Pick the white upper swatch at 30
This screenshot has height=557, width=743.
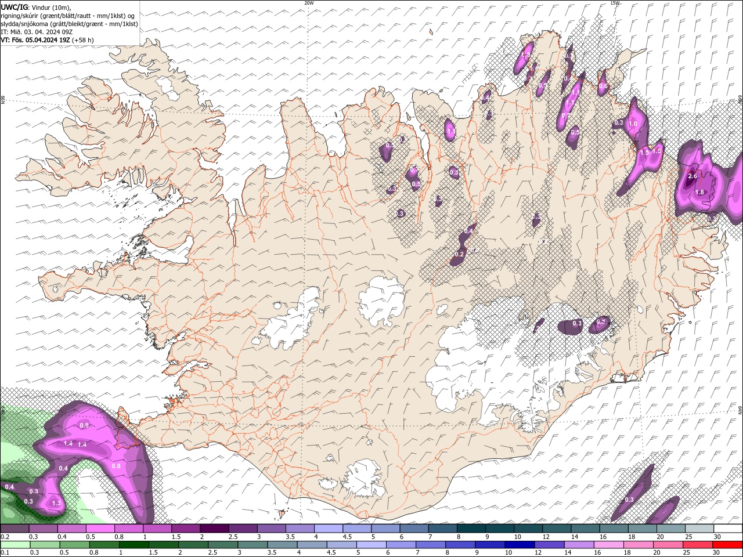tap(728, 529)
